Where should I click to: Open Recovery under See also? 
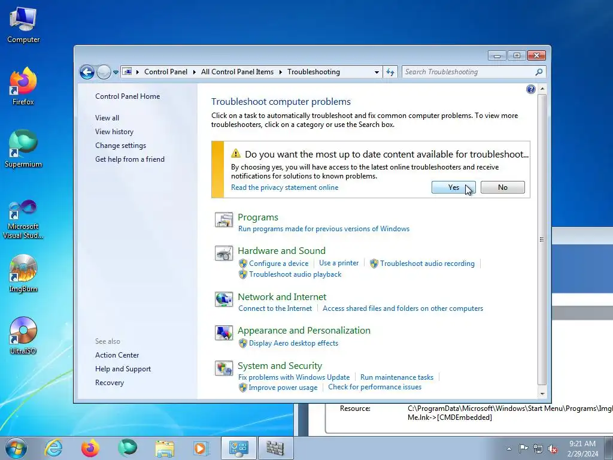[110, 383]
